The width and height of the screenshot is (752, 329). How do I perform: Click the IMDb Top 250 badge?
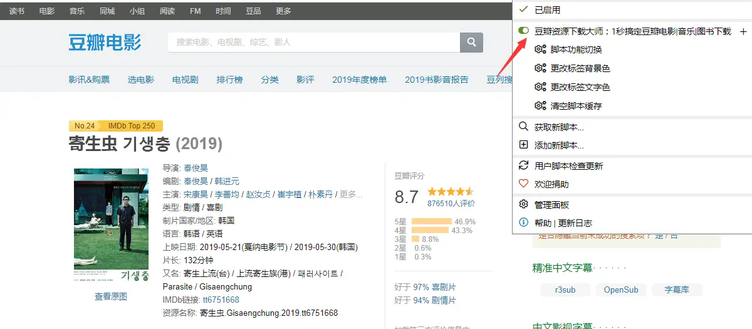tap(131, 126)
